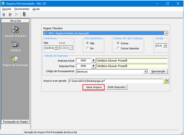Click Empresa Inicial lookup arrow button
Image resolution: width=184 pixels, height=135 pixels.
tap(93, 61)
